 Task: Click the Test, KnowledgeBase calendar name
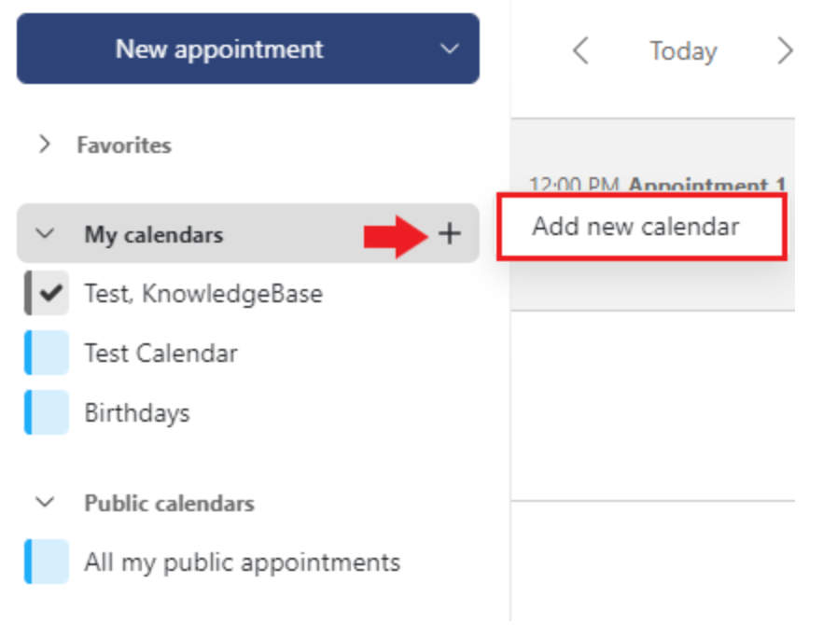(x=203, y=294)
